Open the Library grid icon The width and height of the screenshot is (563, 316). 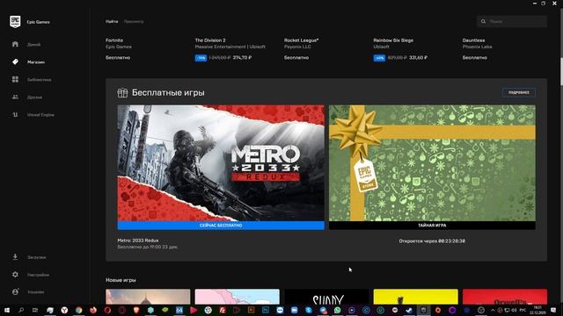coord(15,79)
